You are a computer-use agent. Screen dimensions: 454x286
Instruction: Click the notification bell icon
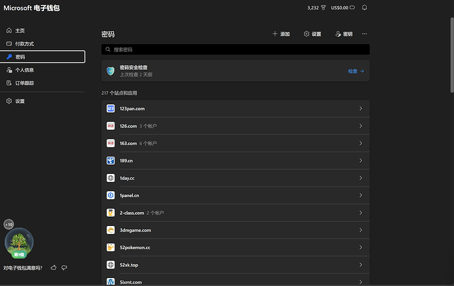(x=365, y=7)
